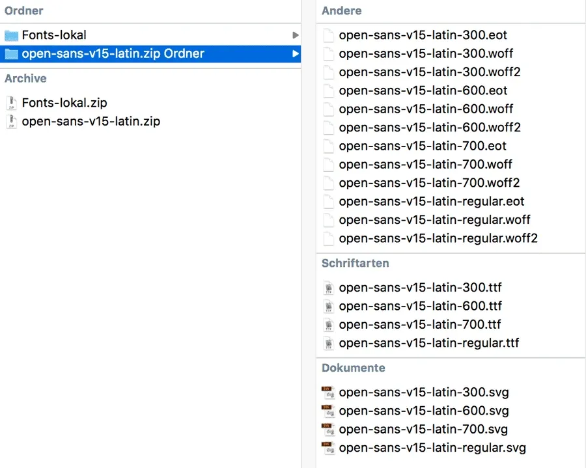Image resolution: width=586 pixels, height=468 pixels.
Task: Click the Schriftarten group header
Action: pyautogui.click(x=356, y=264)
